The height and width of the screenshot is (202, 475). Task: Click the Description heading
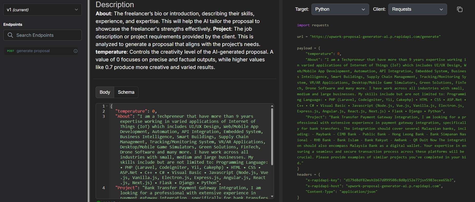115,4
